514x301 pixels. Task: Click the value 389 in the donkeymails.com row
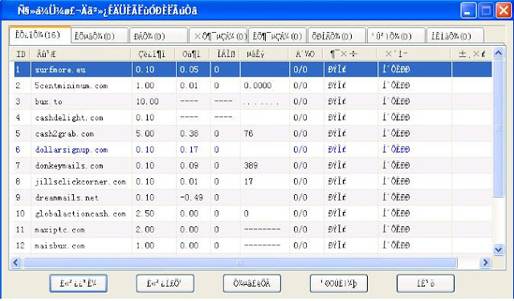251,165
